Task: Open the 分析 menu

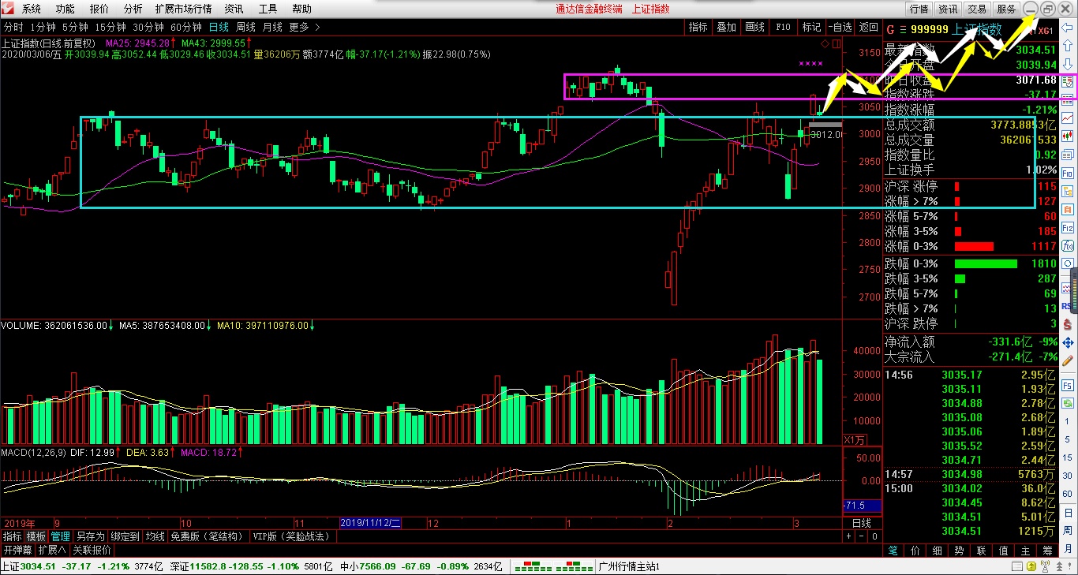Action: pos(133,9)
